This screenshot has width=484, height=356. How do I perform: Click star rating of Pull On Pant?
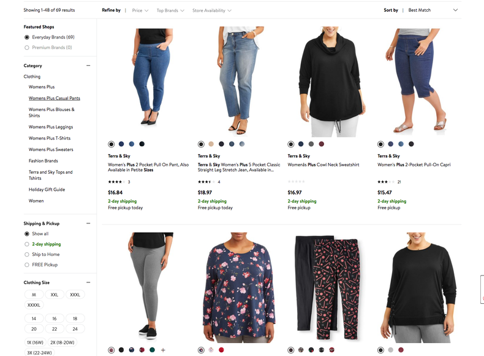tap(116, 182)
